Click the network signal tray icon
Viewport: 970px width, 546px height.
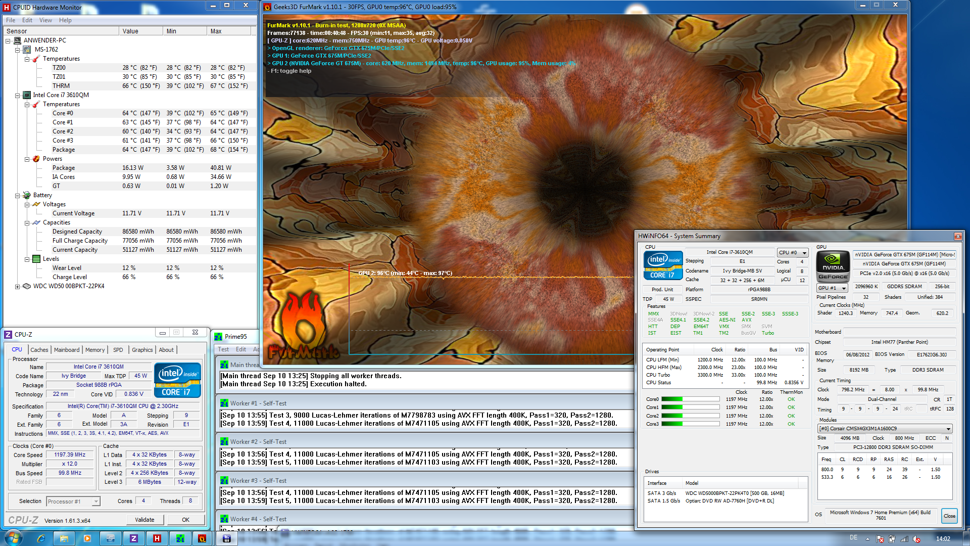point(904,539)
